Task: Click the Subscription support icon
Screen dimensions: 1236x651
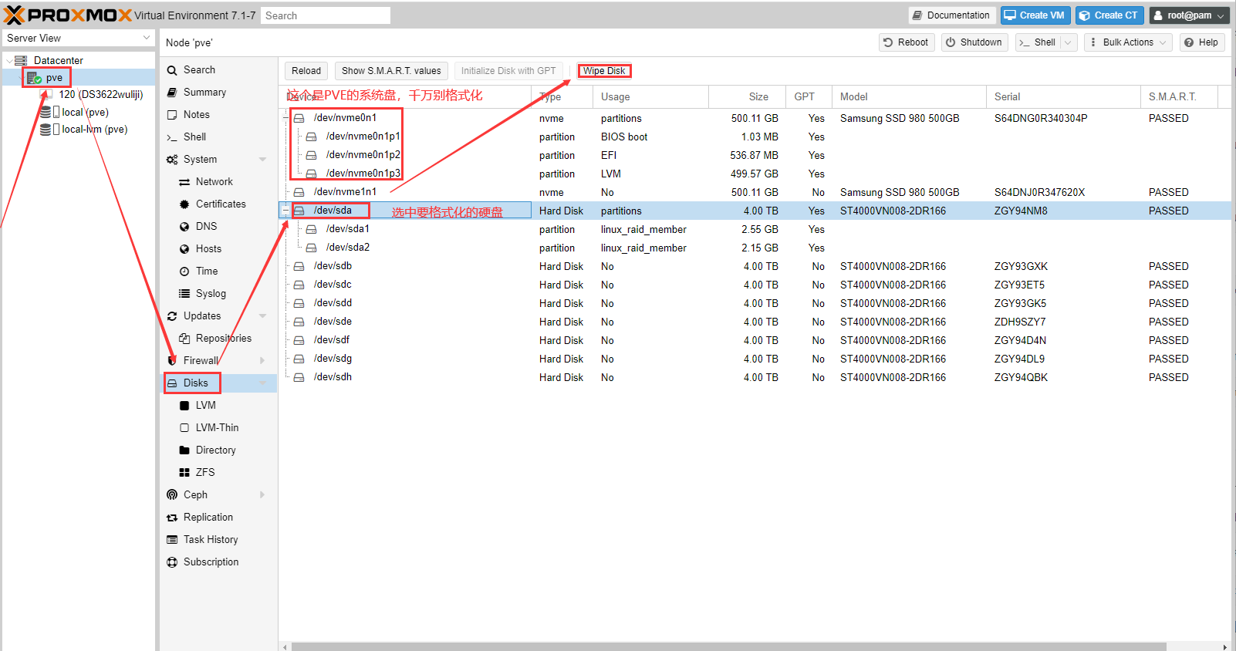Action: pyautogui.click(x=172, y=562)
